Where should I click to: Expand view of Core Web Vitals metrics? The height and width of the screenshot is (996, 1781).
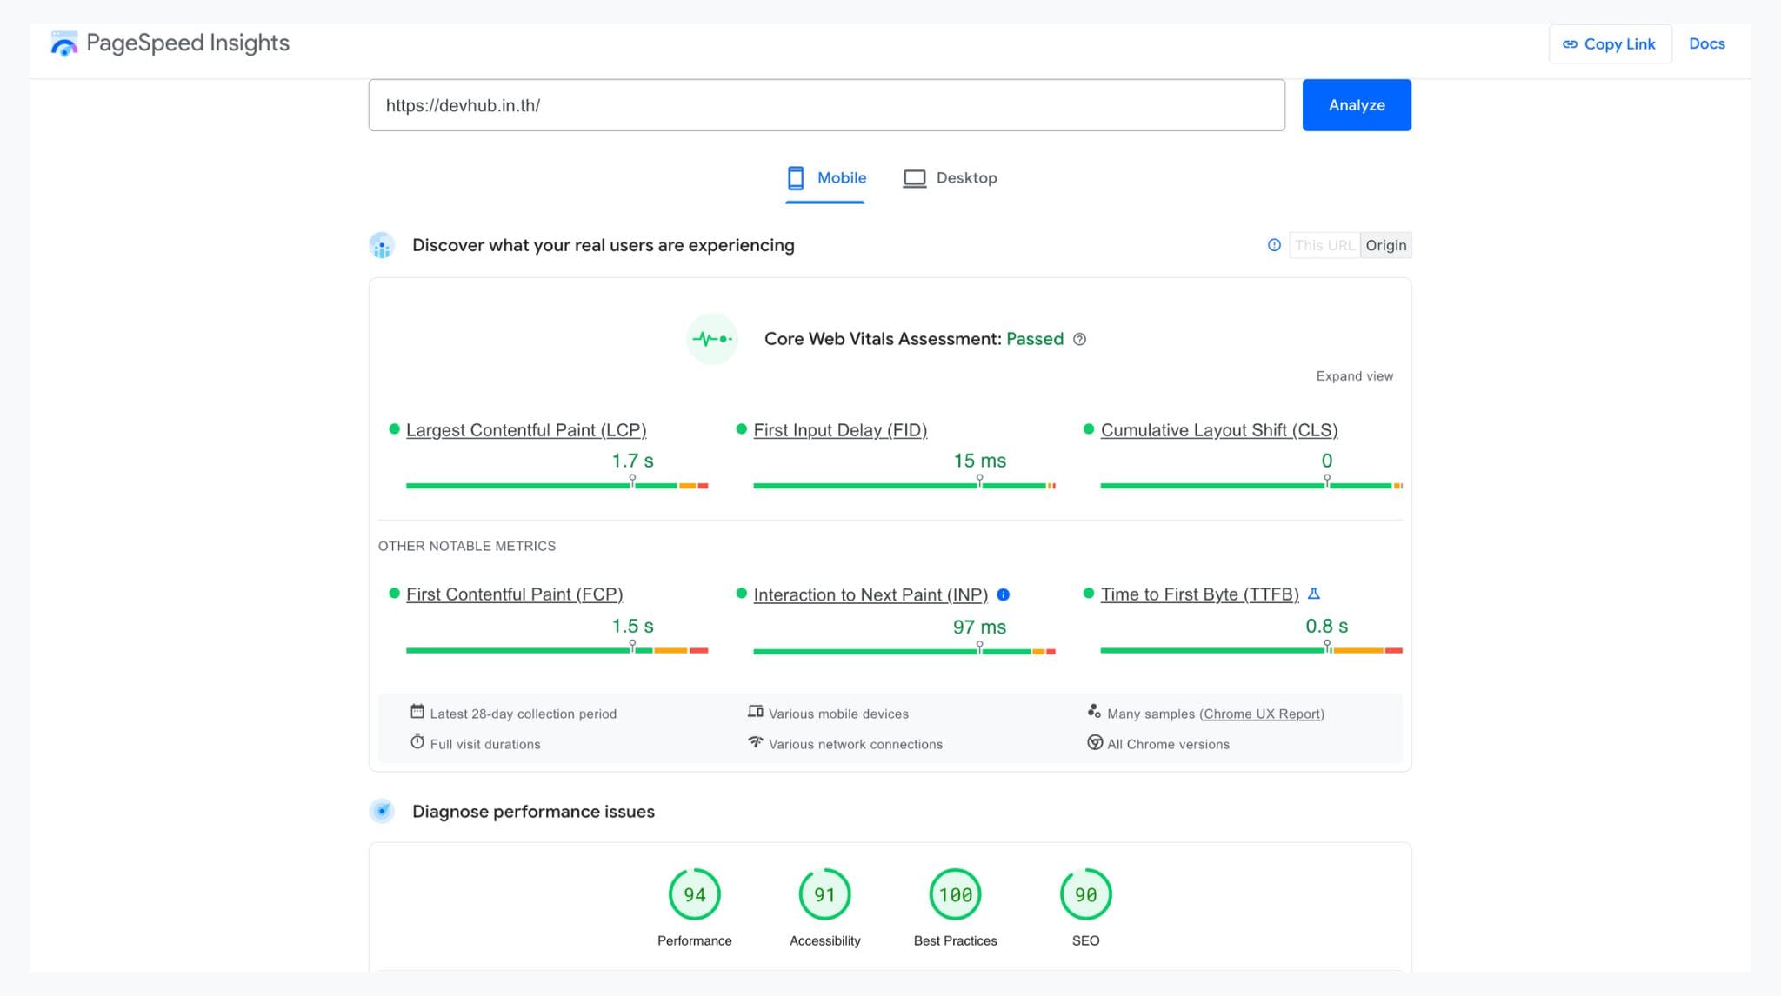click(x=1354, y=376)
